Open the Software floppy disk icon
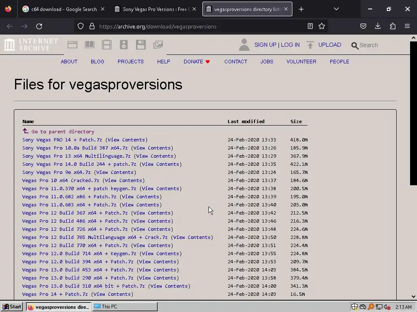Screen dimensions: 417x312 pos(140,45)
